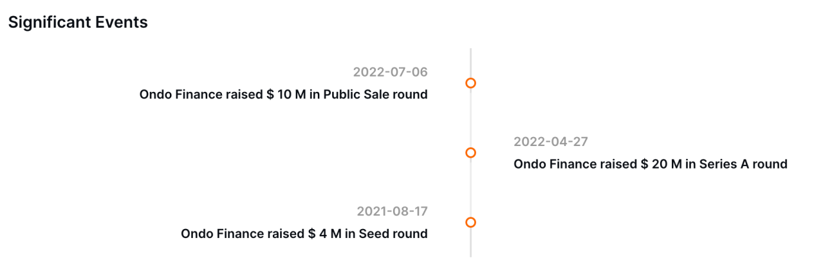This screenshot has width=814, height=267.
Task: Click the orange marker for 2022-07-06
Action: 470,83
